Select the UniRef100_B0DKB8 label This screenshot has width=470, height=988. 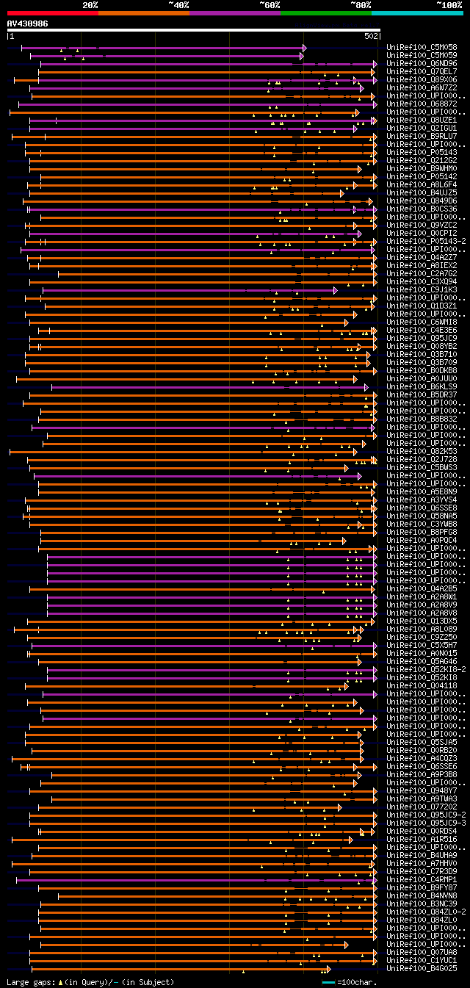[x=422, y=370]
